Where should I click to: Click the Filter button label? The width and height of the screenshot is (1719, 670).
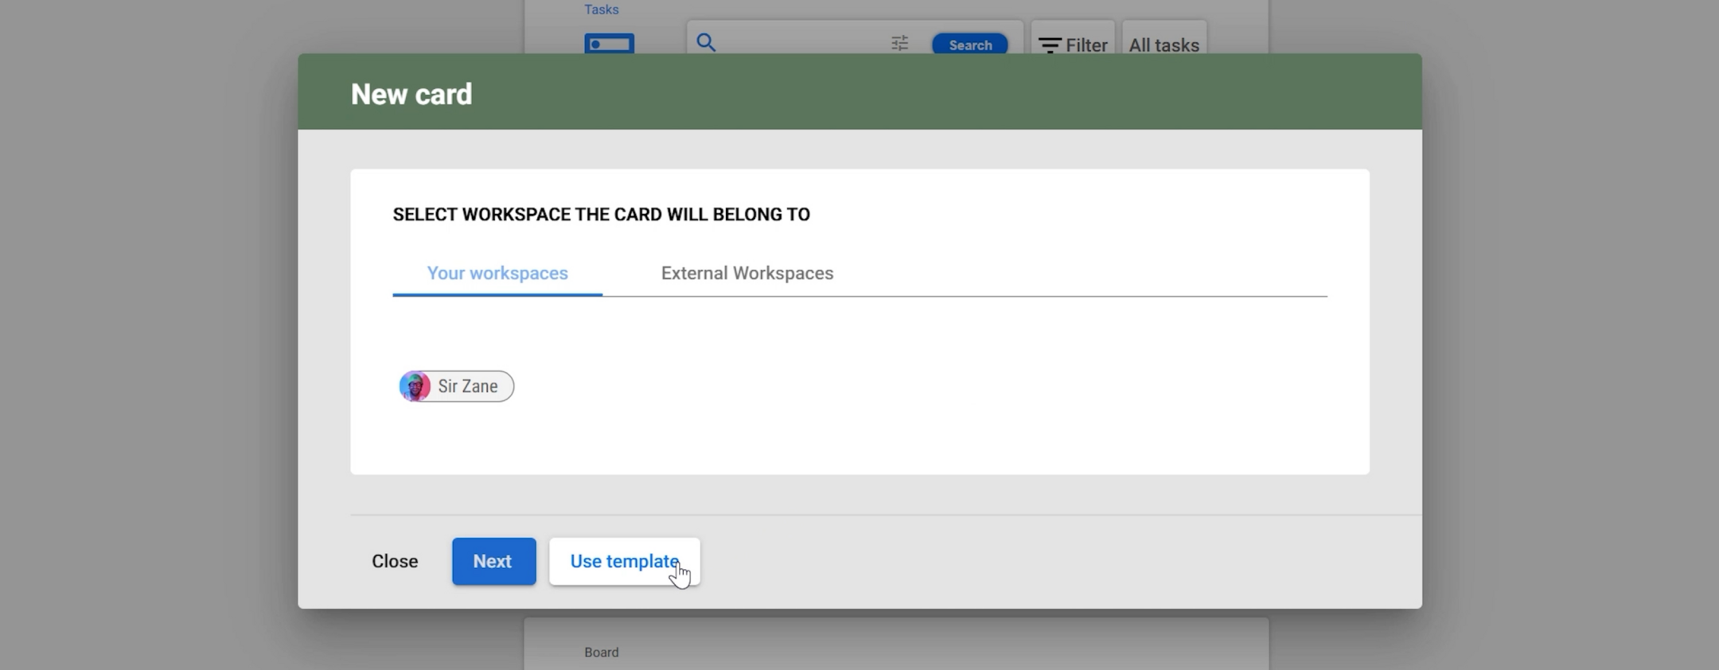coord(1086,45)
